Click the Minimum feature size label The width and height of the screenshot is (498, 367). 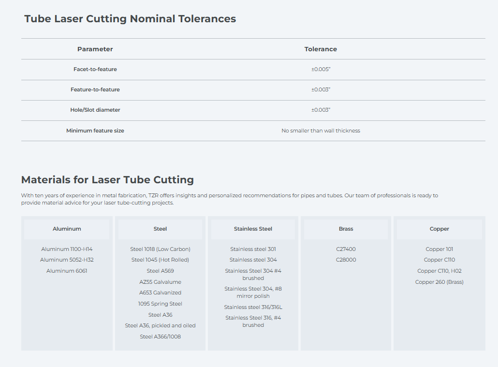click(x=95, y=131)
